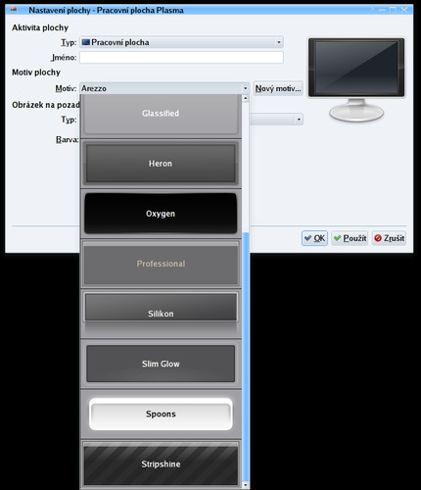Screen dimensions: 421x490
Task: Choose the Stripshine theme preview
Action: click(161, 464)
